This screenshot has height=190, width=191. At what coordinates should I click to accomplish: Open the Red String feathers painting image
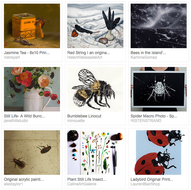click(95, 26)
